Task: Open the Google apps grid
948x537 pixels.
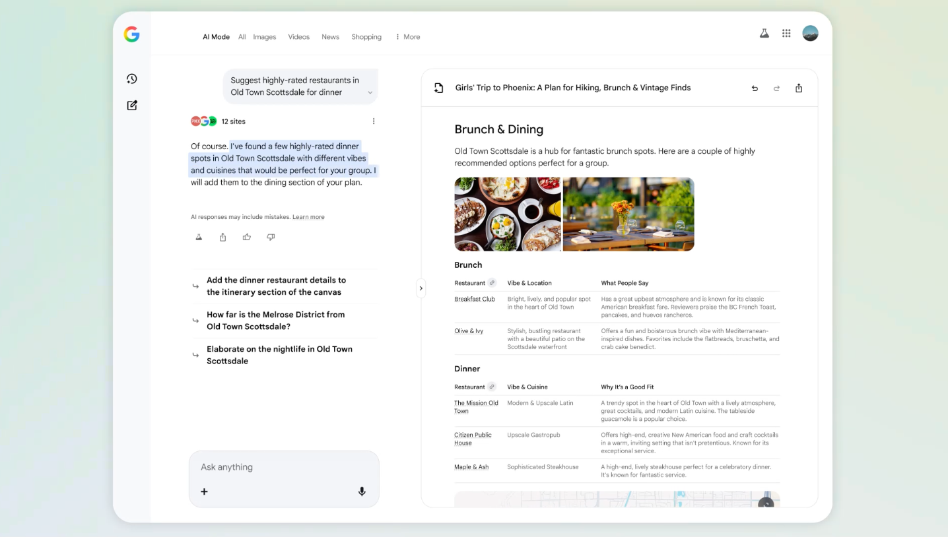Action: pyautogui.click(x=786, y=33)
